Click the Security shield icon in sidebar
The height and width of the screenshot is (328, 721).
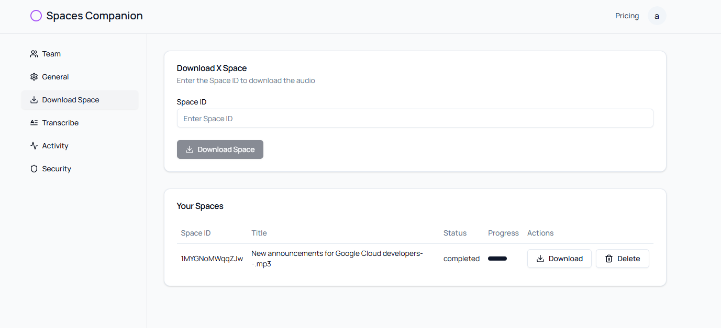tap(34, 169)
